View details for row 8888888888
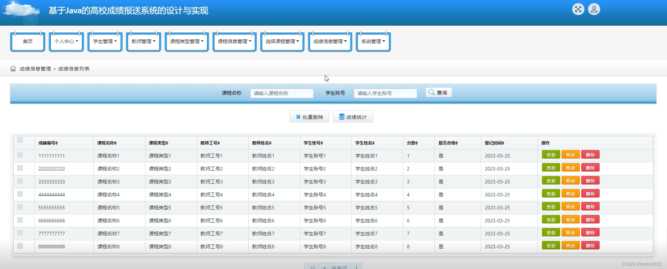This screenshot has height=269, width=667. [x=551, y=246]
